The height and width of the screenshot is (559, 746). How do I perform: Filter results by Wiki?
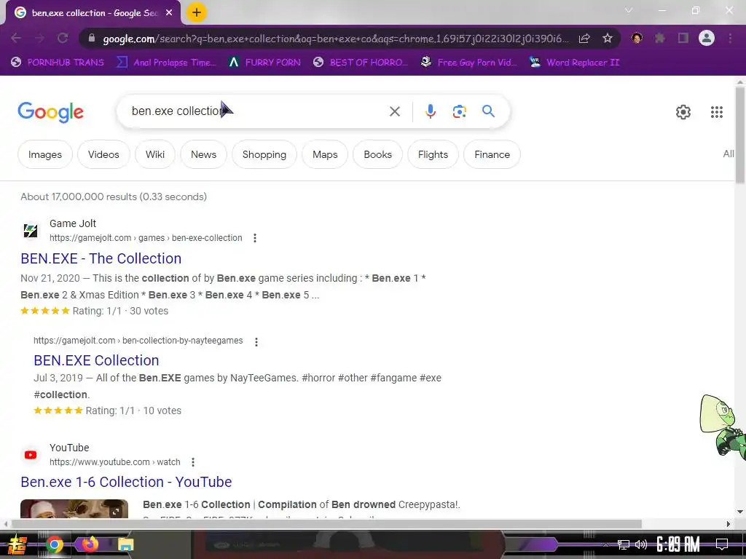155,154
